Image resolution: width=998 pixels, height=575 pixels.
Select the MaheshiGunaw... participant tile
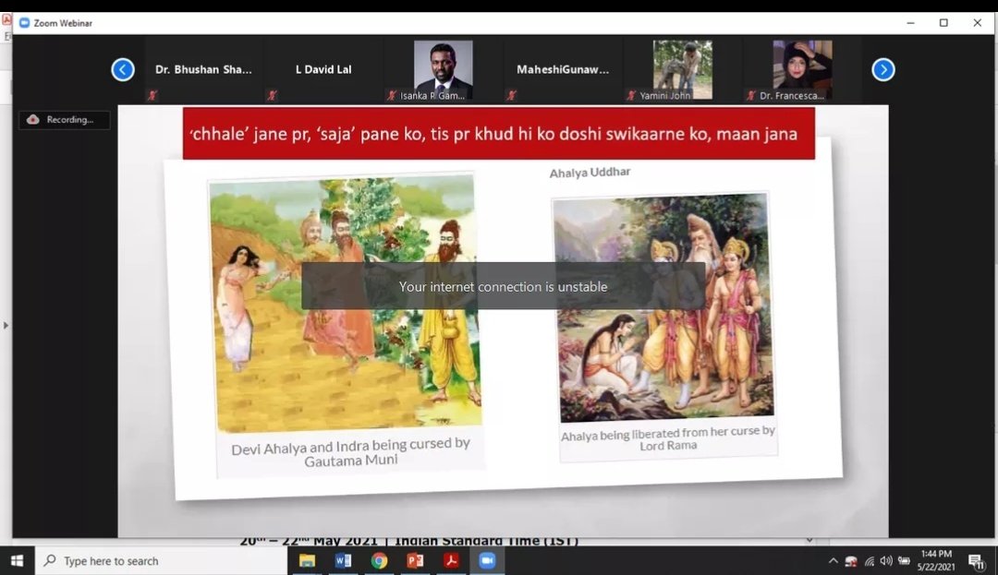click(563, 69)
